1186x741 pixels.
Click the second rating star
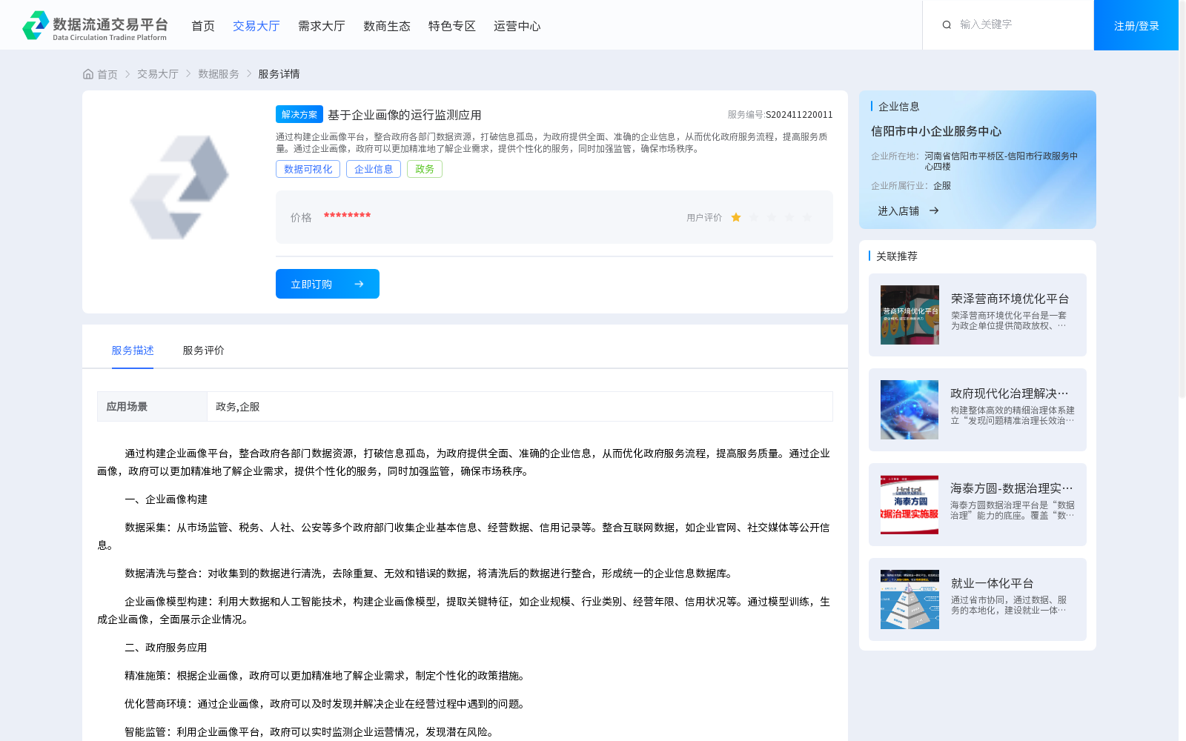coord(754,217)
